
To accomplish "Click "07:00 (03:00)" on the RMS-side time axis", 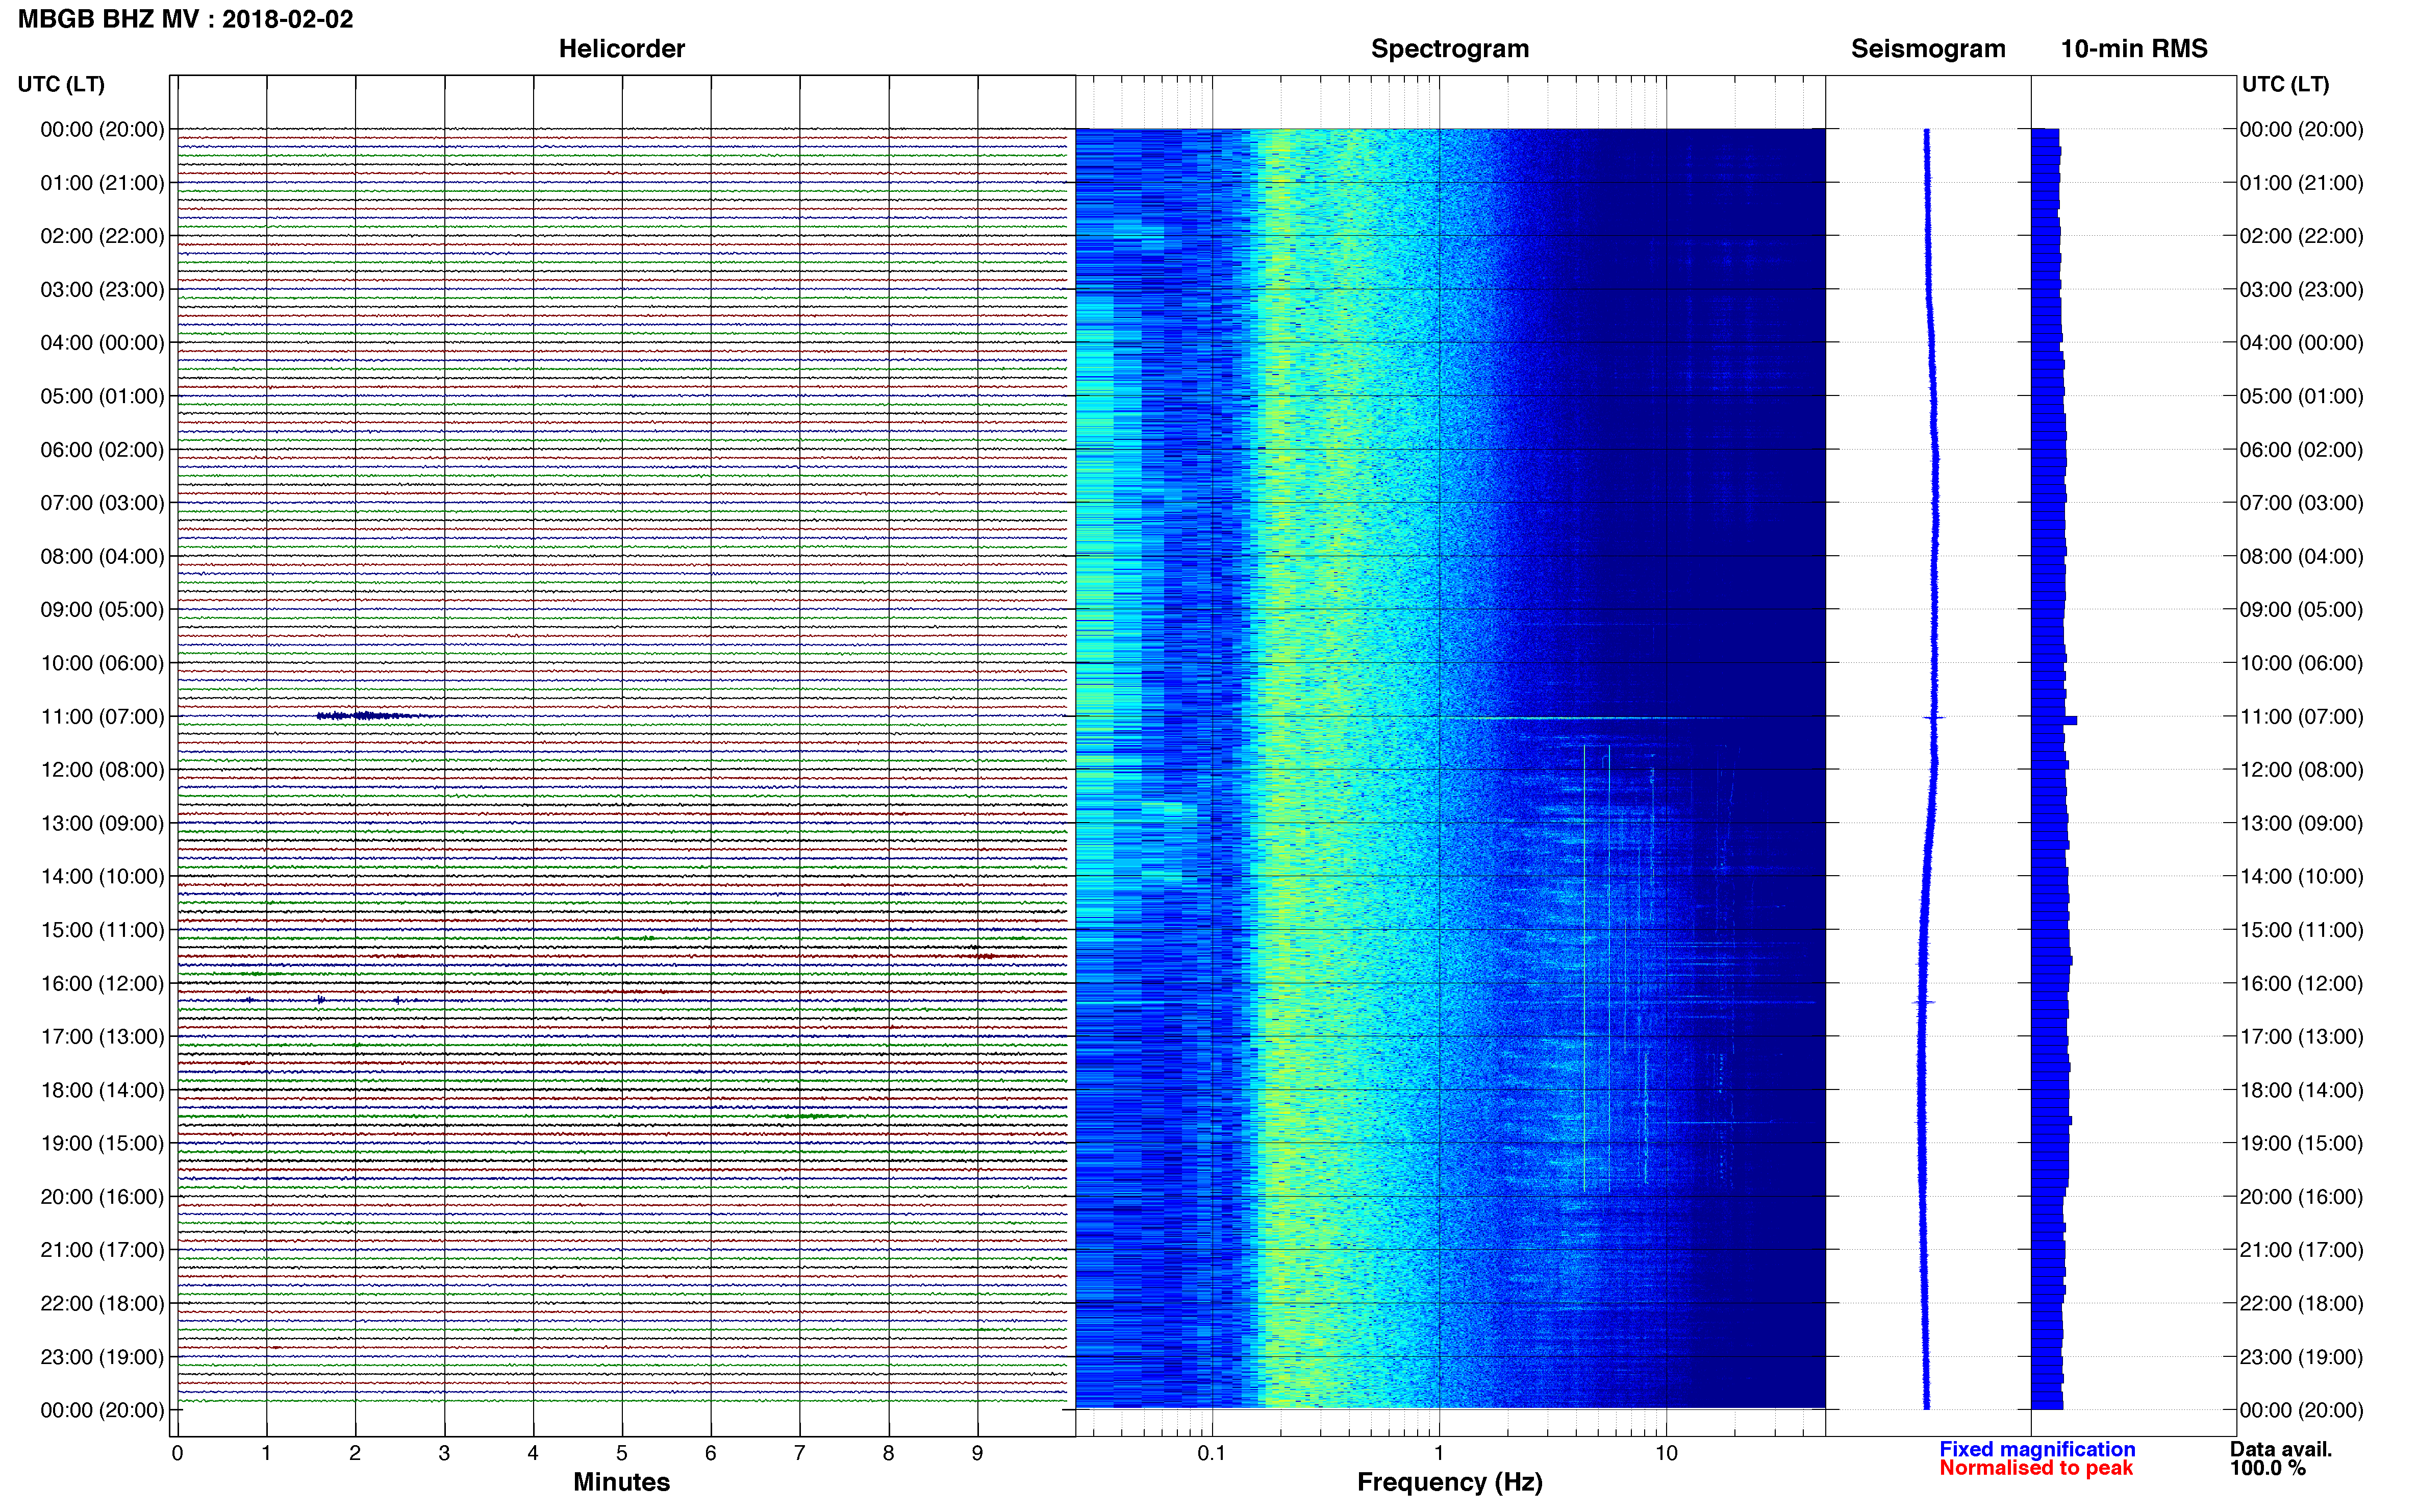I will tap(2301, 503).
